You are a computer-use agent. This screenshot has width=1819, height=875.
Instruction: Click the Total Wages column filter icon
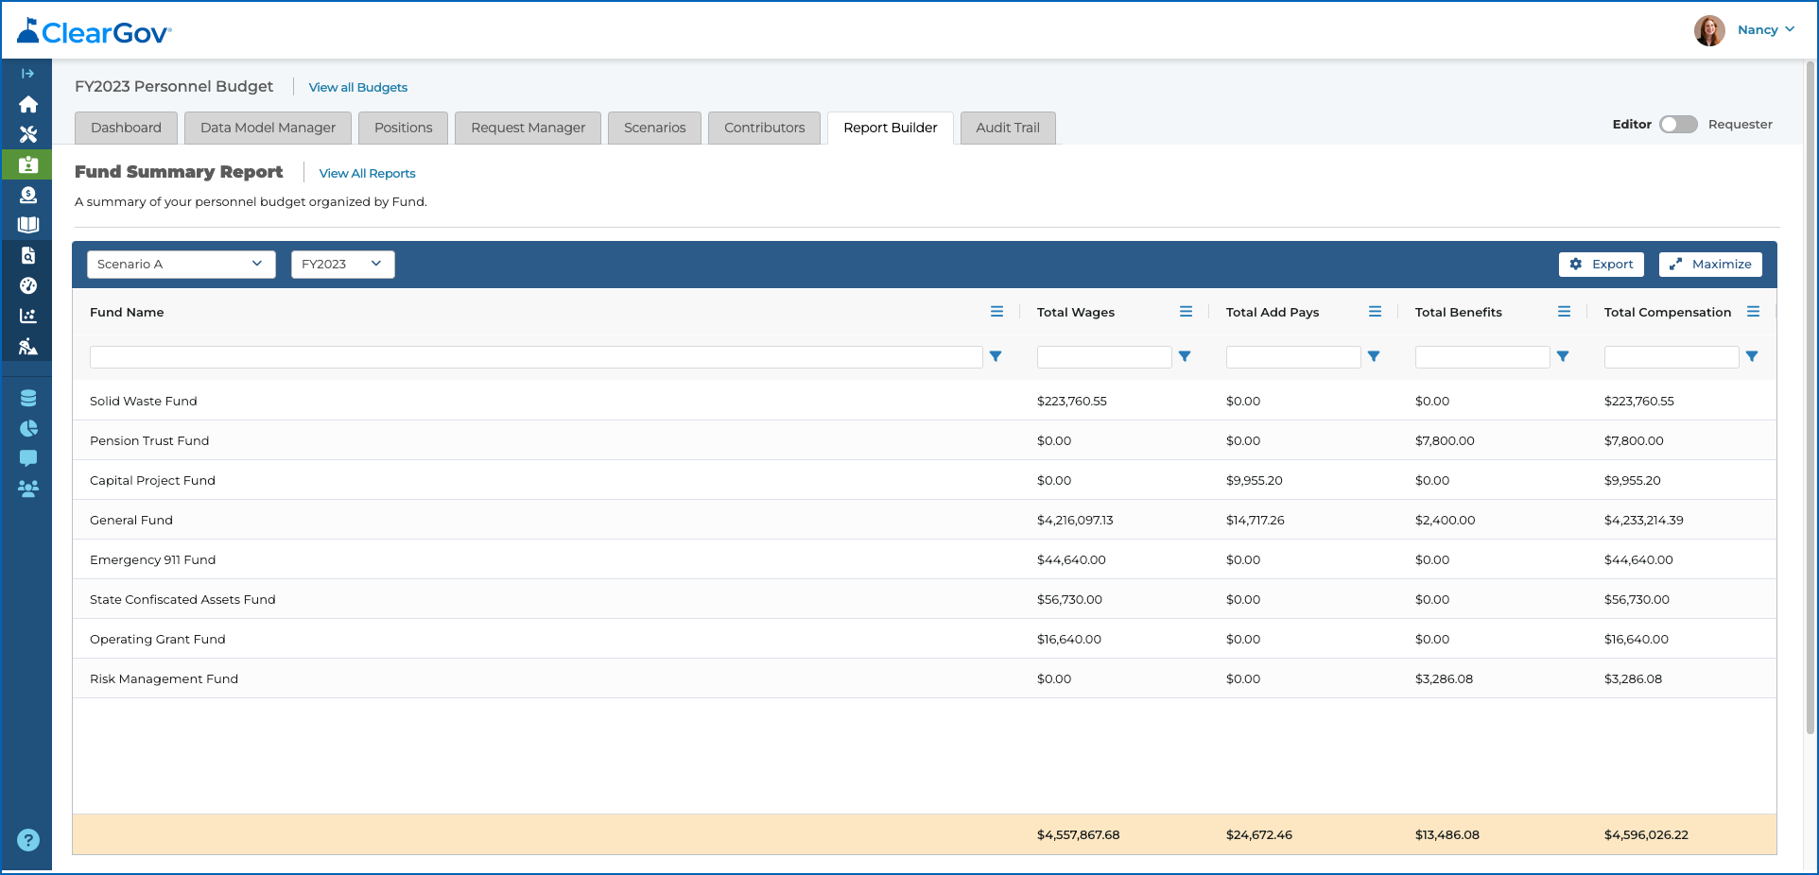[x=1185, y=356]
